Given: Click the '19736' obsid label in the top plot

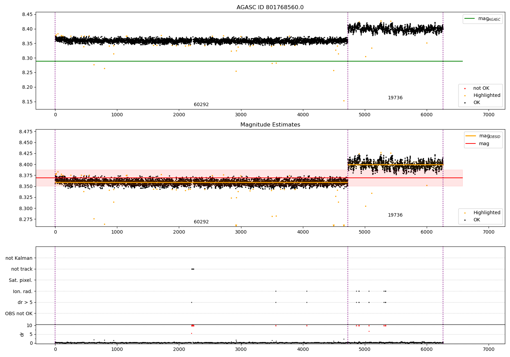Looking at the screenshot, I should [395, 98].
